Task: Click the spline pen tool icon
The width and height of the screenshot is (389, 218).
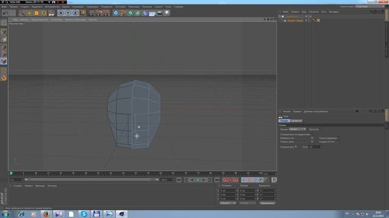Action: (x=123, y=13)
